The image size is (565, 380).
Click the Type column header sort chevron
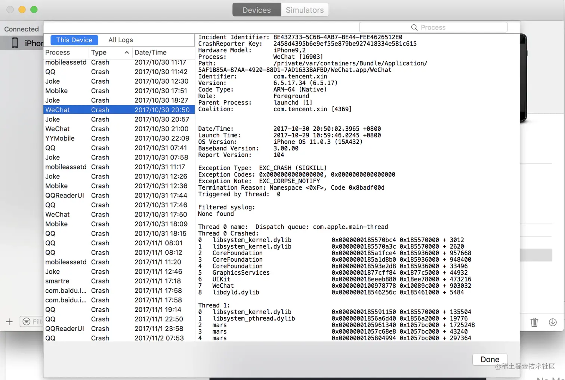[x=127, y=53]
